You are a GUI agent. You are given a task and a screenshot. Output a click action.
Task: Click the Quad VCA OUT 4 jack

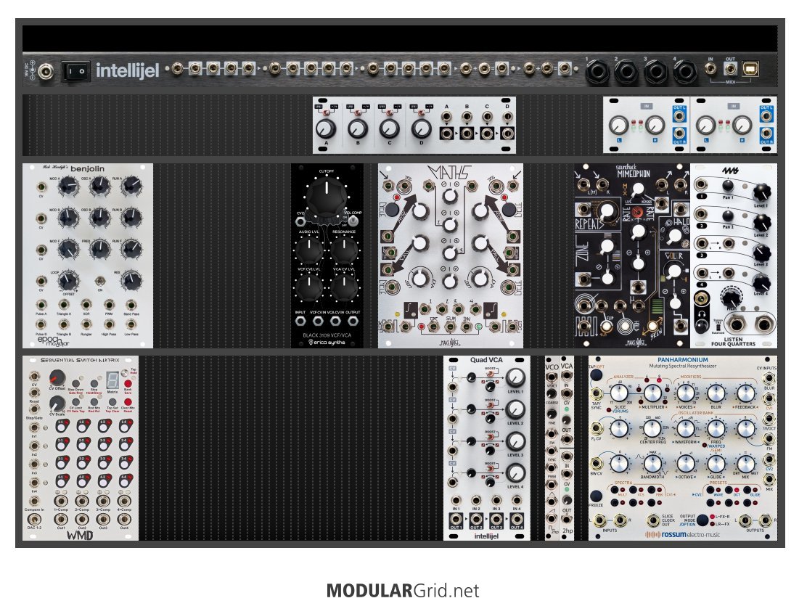516,520
